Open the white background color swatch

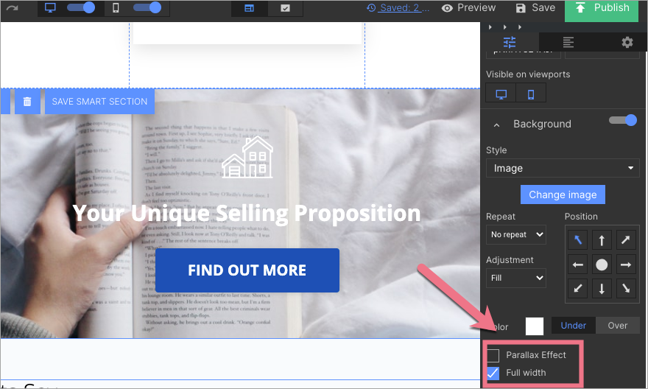tap(534, 326)
